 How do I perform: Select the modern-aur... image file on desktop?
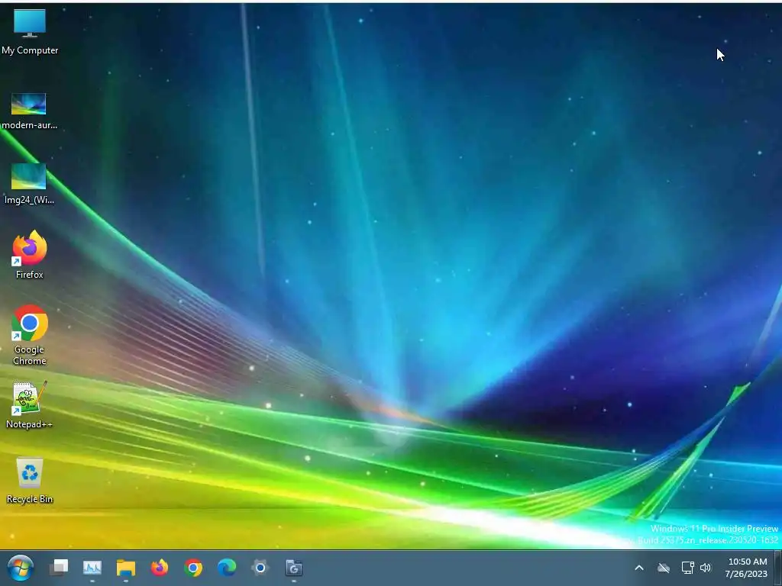(29, 111)
